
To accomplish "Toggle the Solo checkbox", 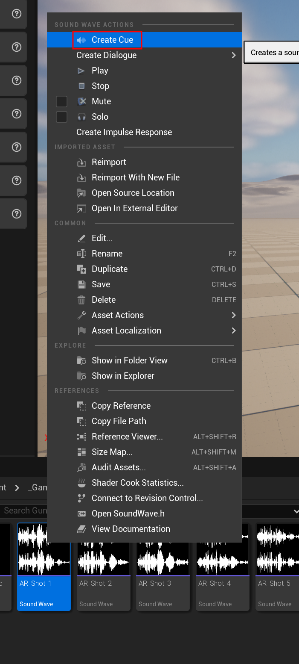I will 62,117.
